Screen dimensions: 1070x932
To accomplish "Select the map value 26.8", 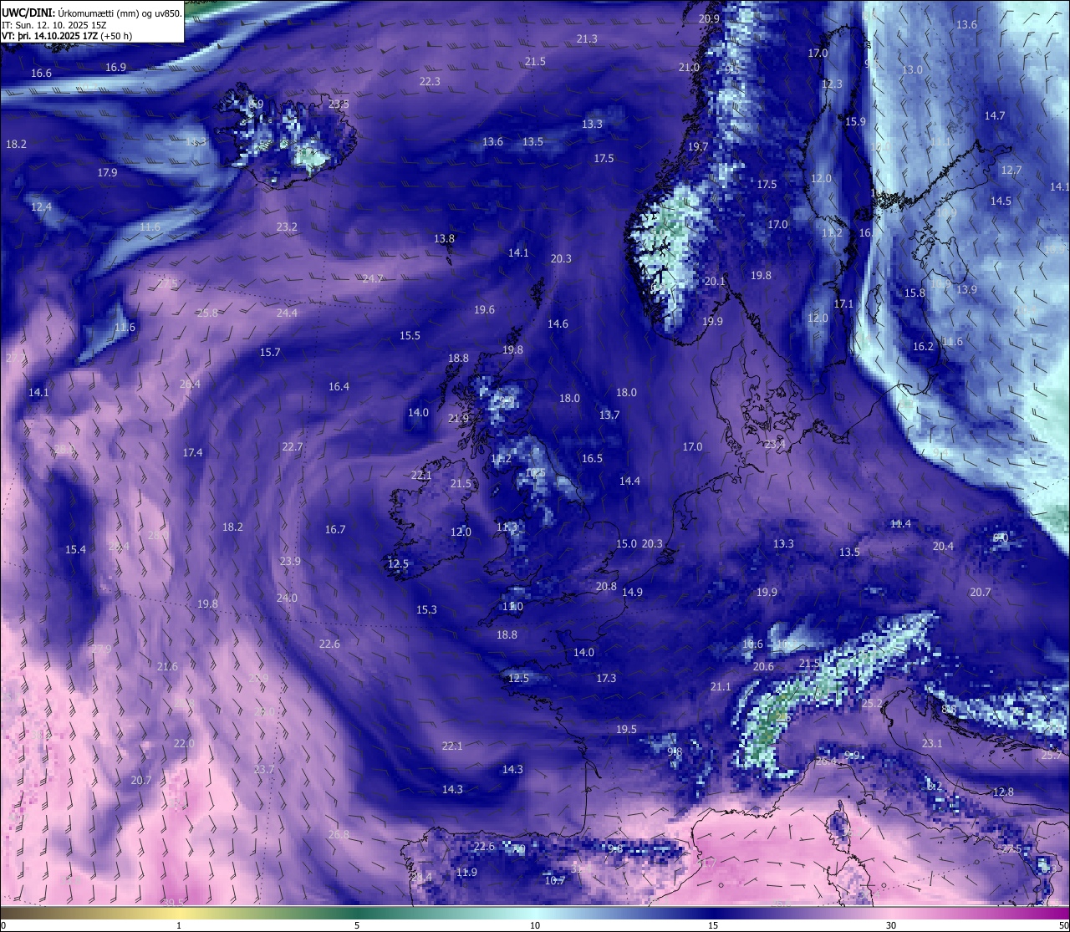I will point(339,835).
